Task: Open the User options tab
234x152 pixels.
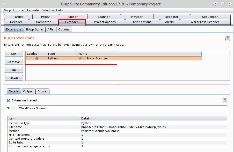Action: coord(142,22)
